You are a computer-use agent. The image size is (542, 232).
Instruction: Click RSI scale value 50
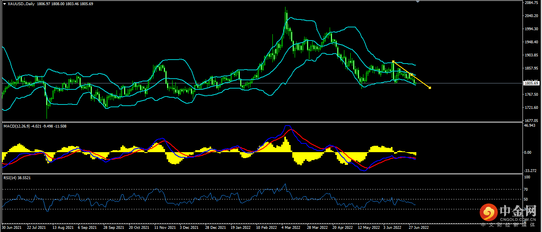[x=526, y=199]
